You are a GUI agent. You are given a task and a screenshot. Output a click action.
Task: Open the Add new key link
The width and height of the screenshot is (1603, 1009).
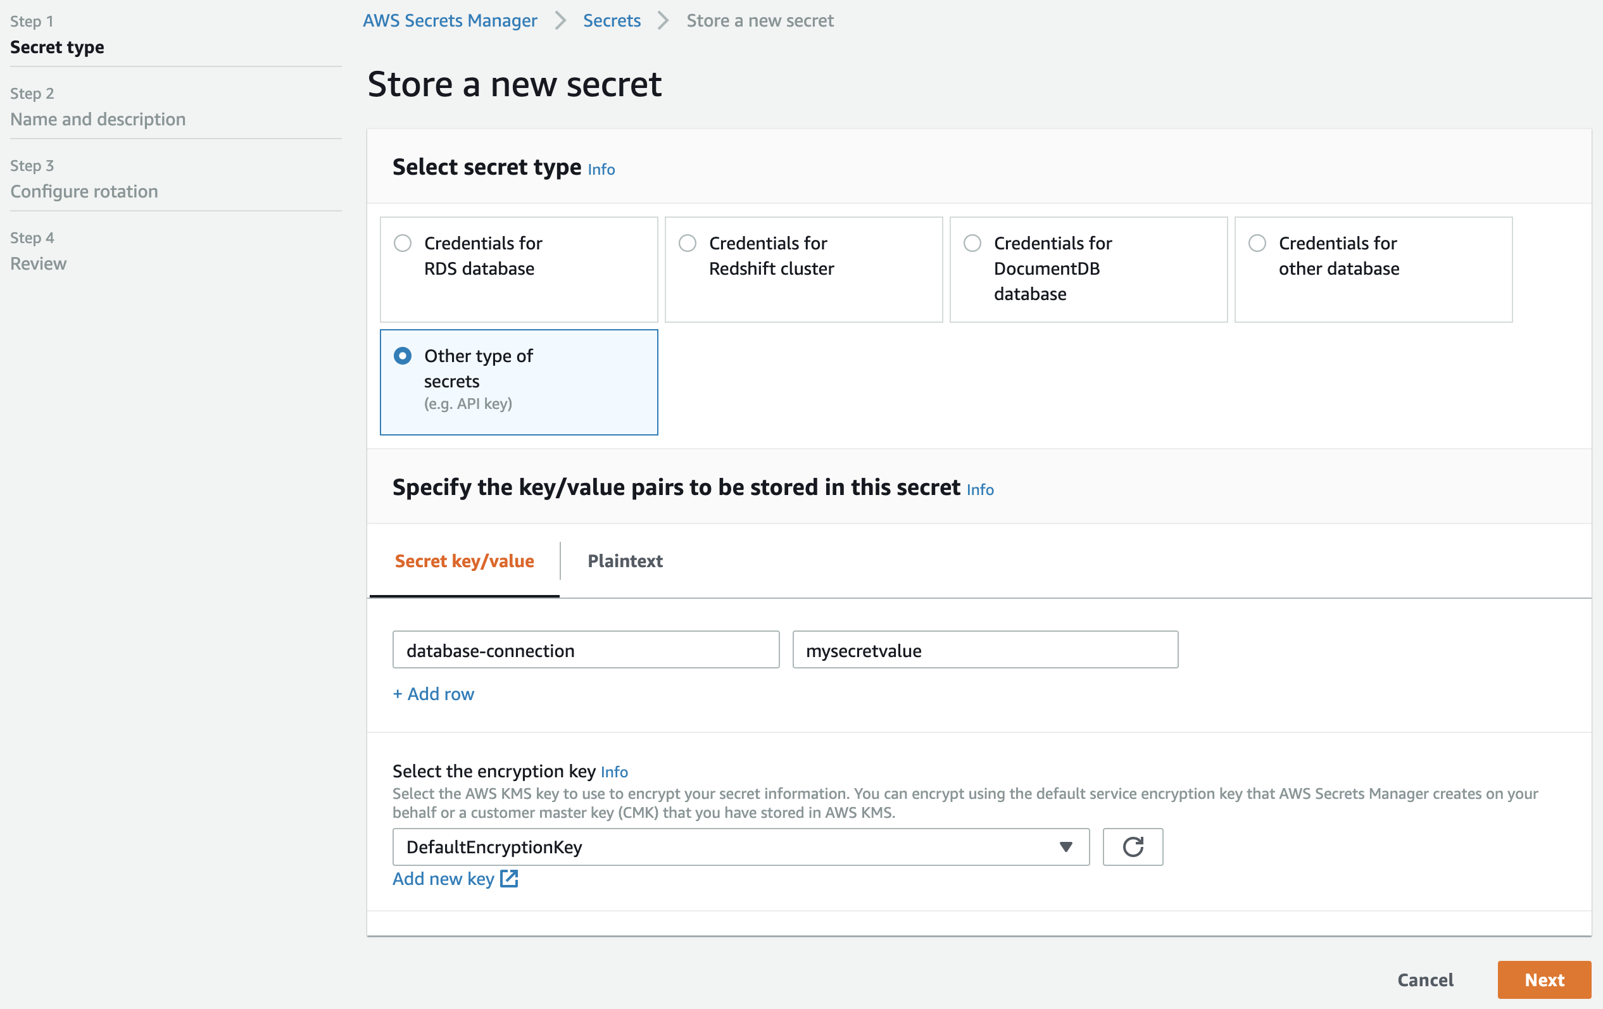[443, 879]
